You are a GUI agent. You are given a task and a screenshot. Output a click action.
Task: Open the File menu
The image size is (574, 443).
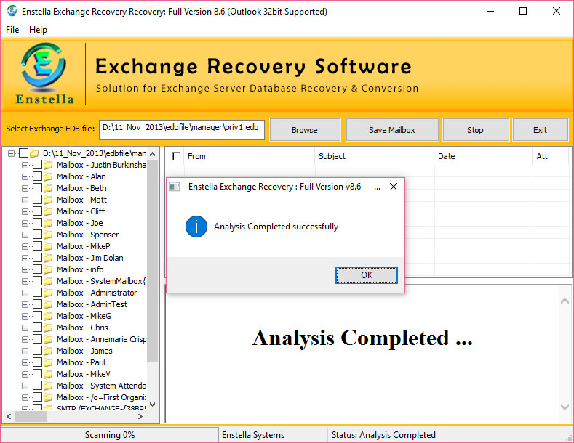tap(12, 30)
